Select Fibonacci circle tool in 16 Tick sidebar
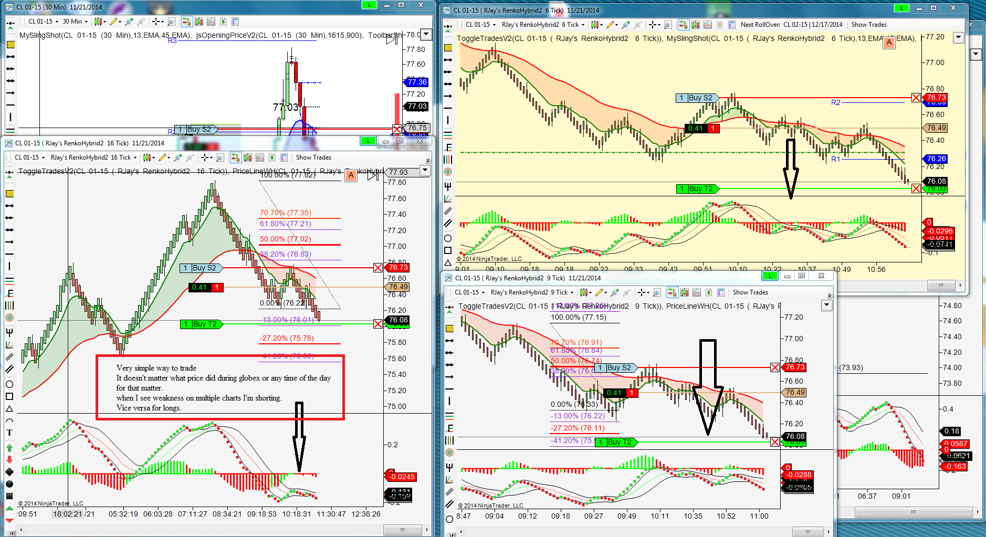 pos(9,318)
